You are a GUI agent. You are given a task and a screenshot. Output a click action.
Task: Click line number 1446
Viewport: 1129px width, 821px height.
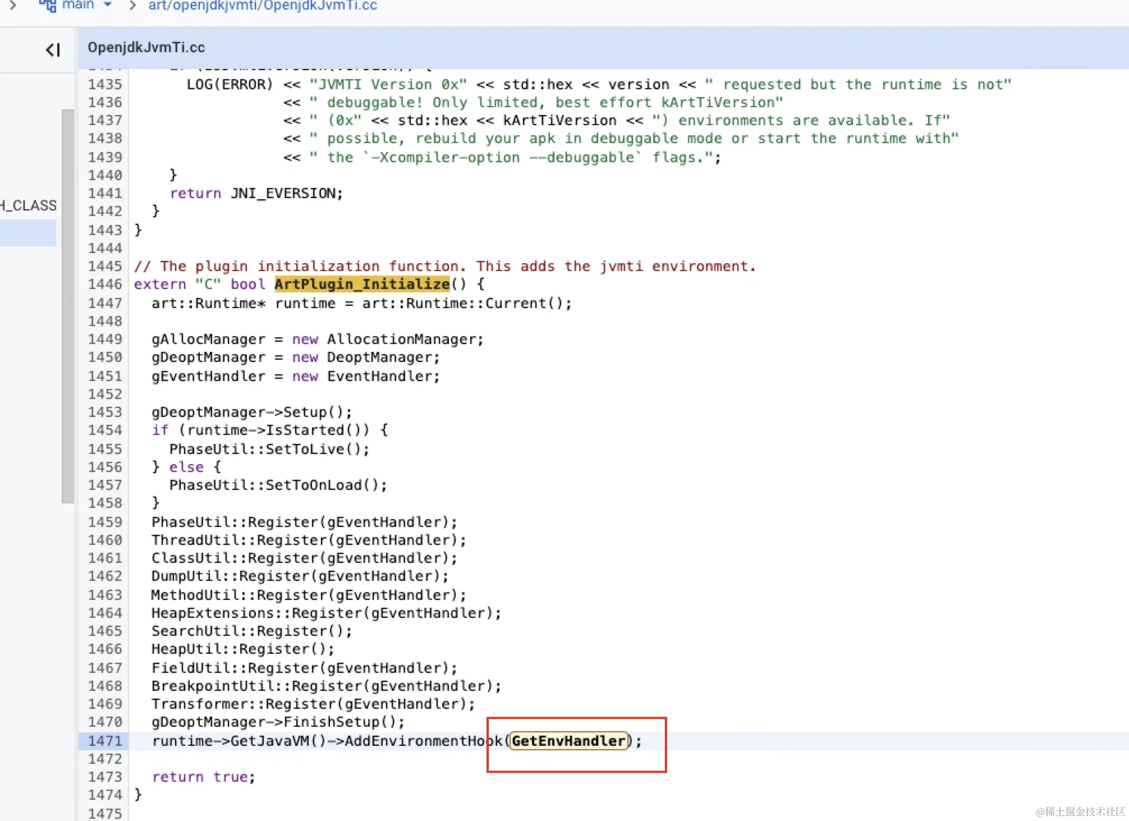(x=105, y=284)
